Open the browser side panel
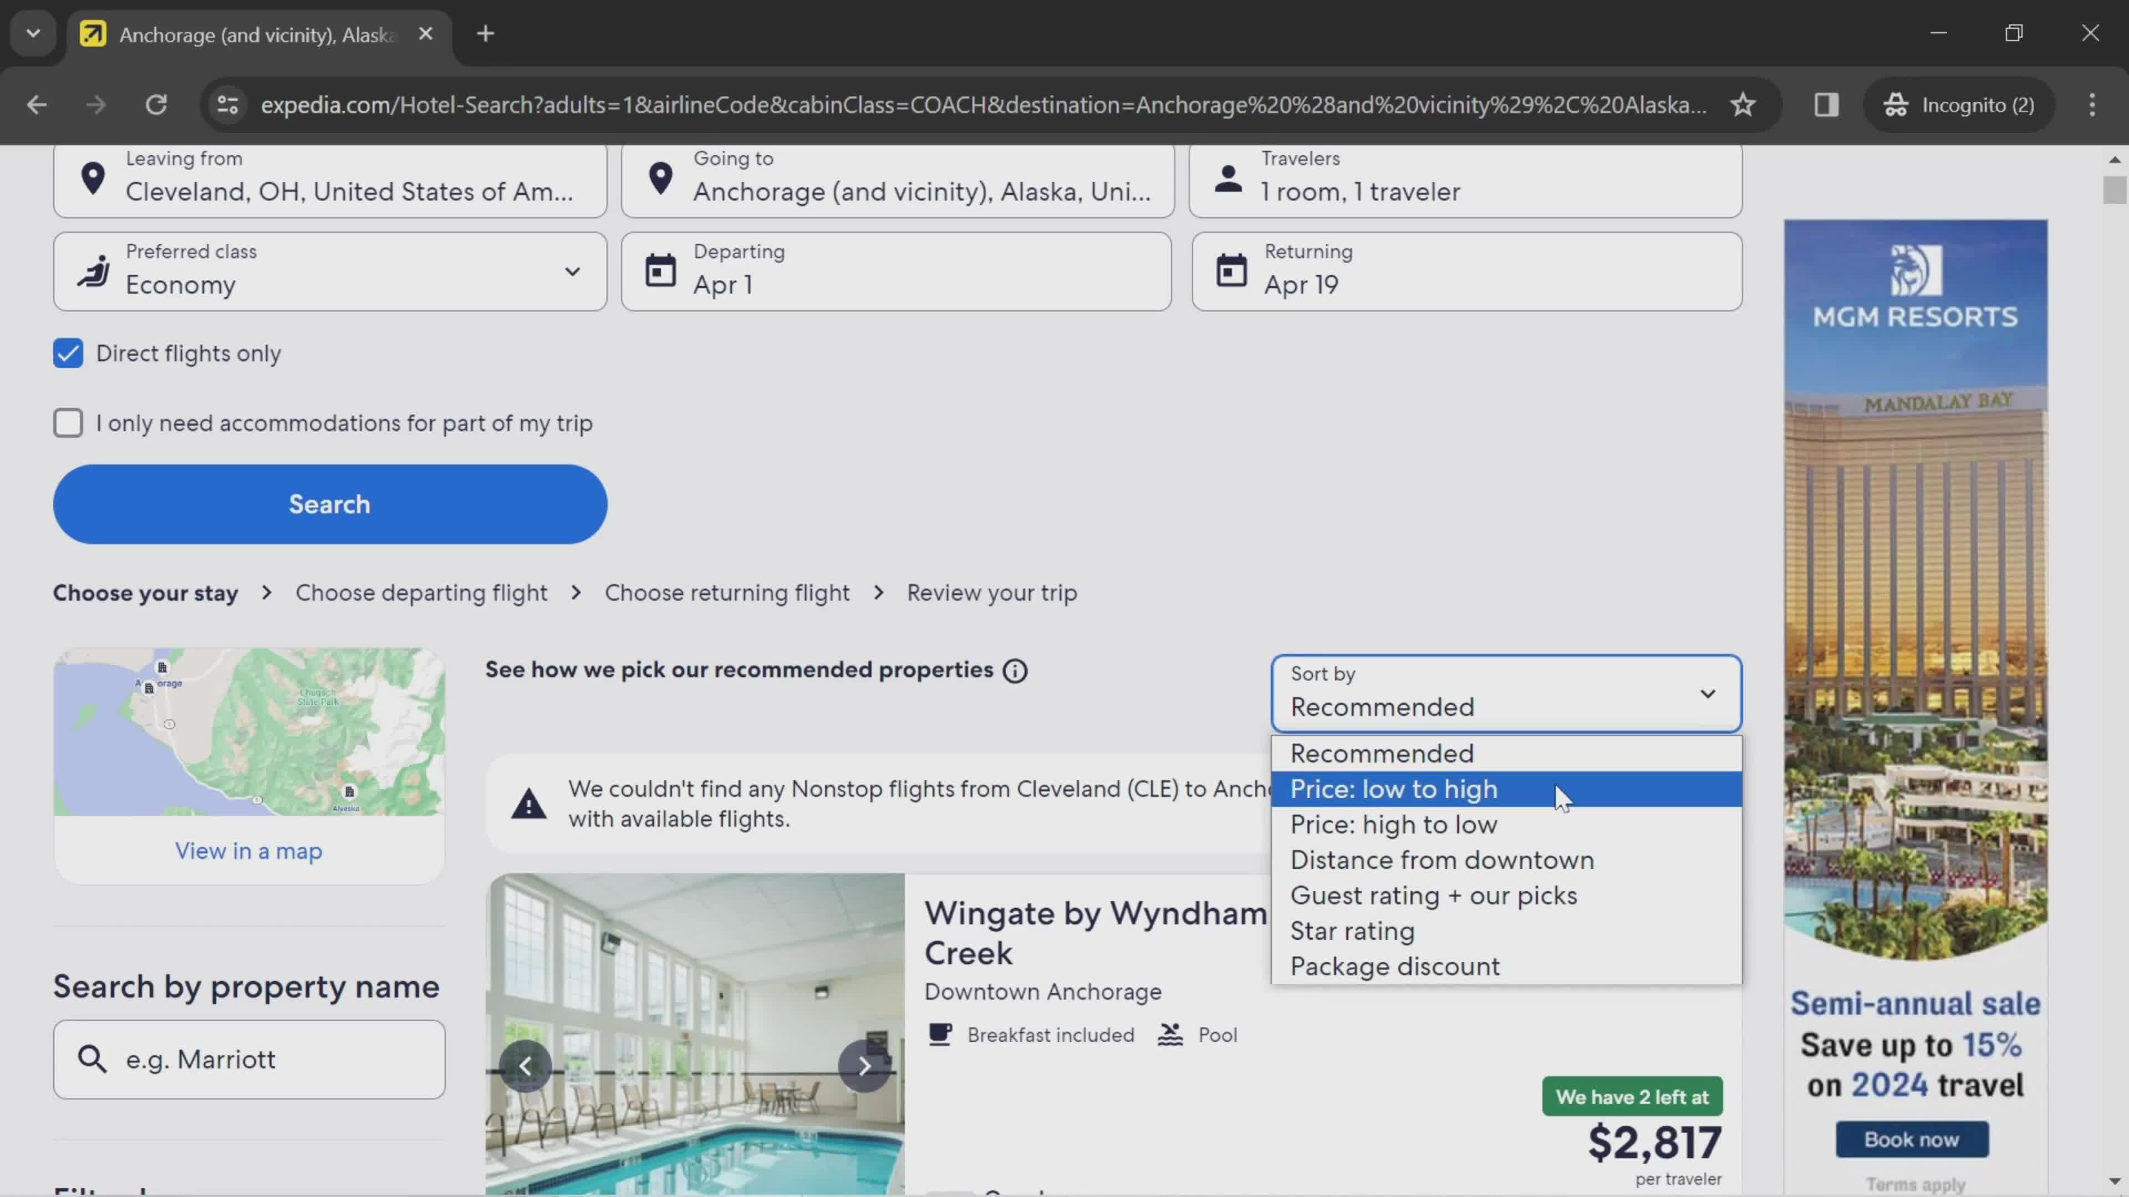This screenshot has height=1197, width=2129. tap(1826, 105)
